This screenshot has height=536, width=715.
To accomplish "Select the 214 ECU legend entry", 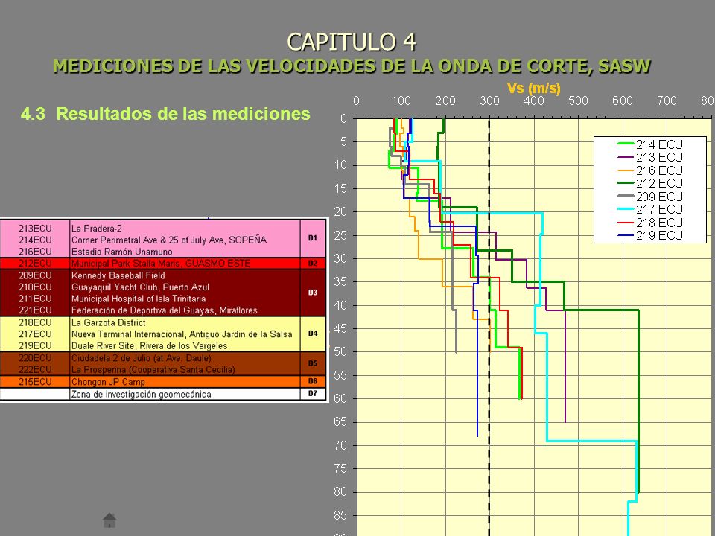I will coord(649,144).
